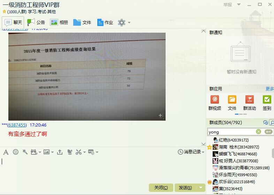The image size is (274, 195).
Task: Open the 作业 homework tab
Action: pos(105,23)
